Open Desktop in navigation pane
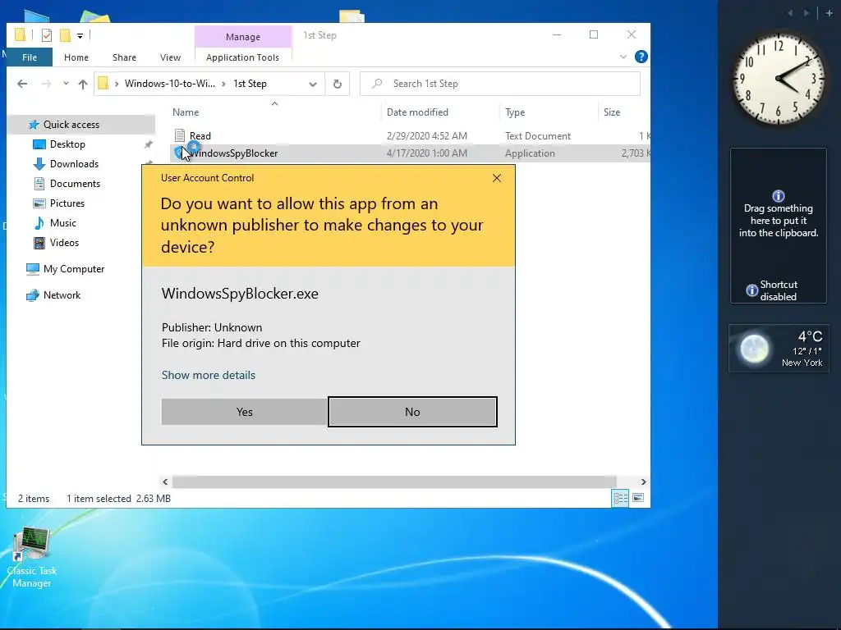The height and width of the screenshot is (630, 841). [x=67, y=144]
